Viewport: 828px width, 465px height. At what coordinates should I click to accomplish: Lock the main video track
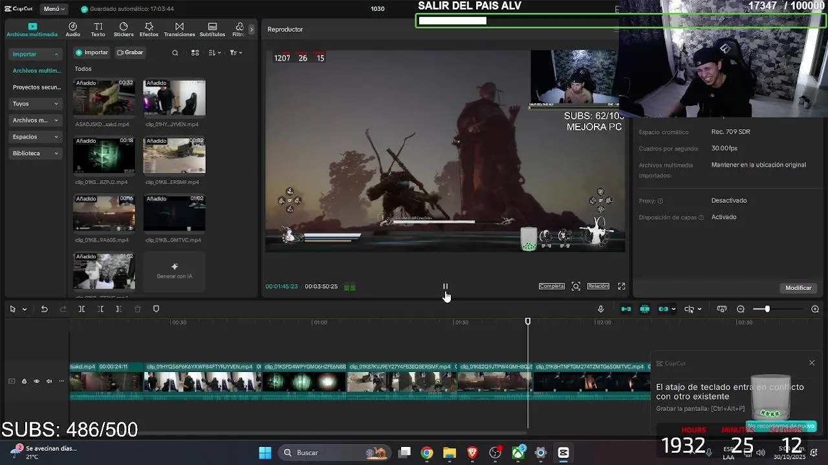24,381
